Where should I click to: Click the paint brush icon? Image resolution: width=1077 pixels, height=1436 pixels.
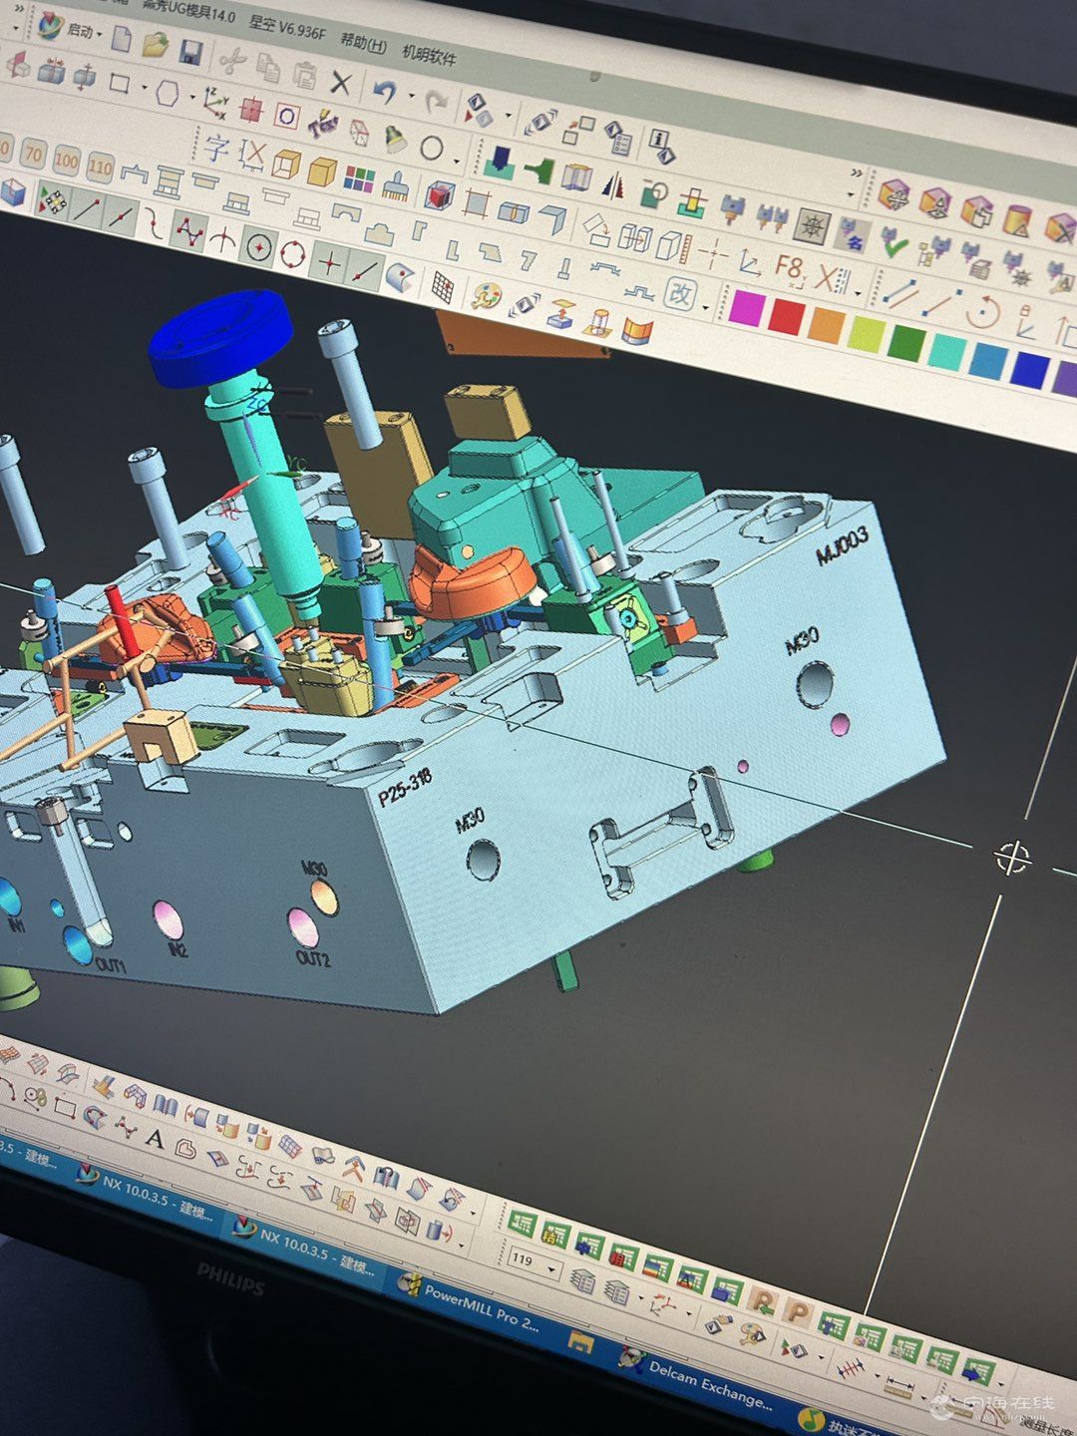click(396, 186)
